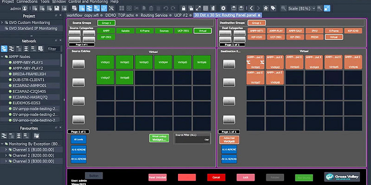Image resolution: width=371 pixels, height=185 pixels.
Task: Select the Kaleido source category button
Action: pos(125,31)
